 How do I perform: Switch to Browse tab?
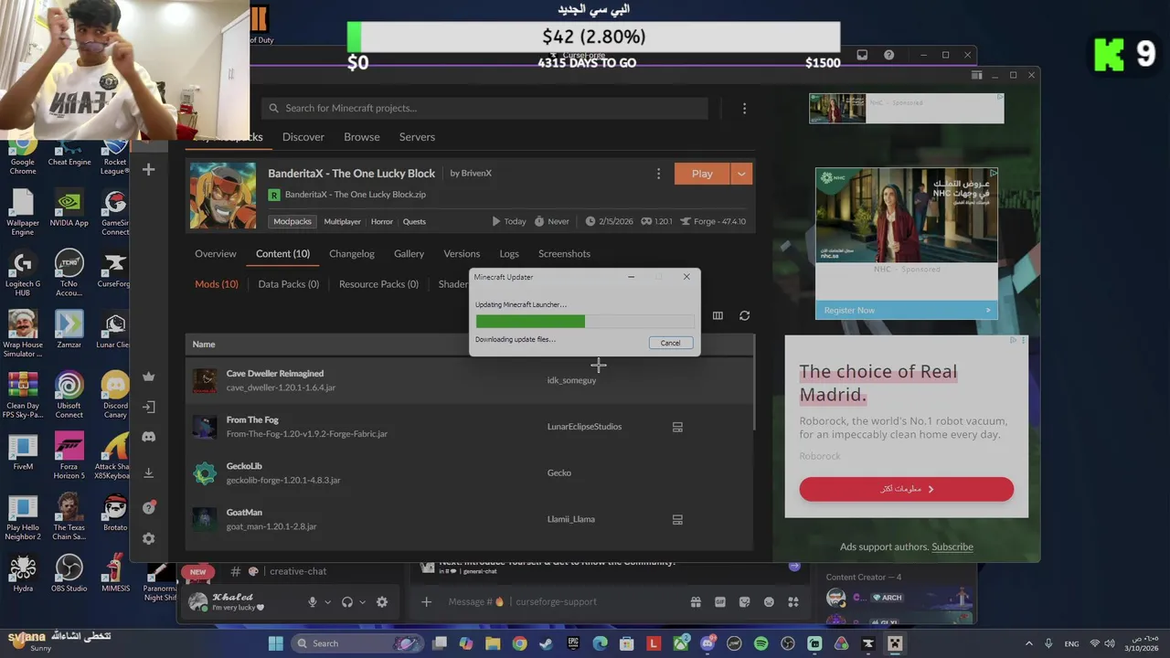tap(362, 136)
